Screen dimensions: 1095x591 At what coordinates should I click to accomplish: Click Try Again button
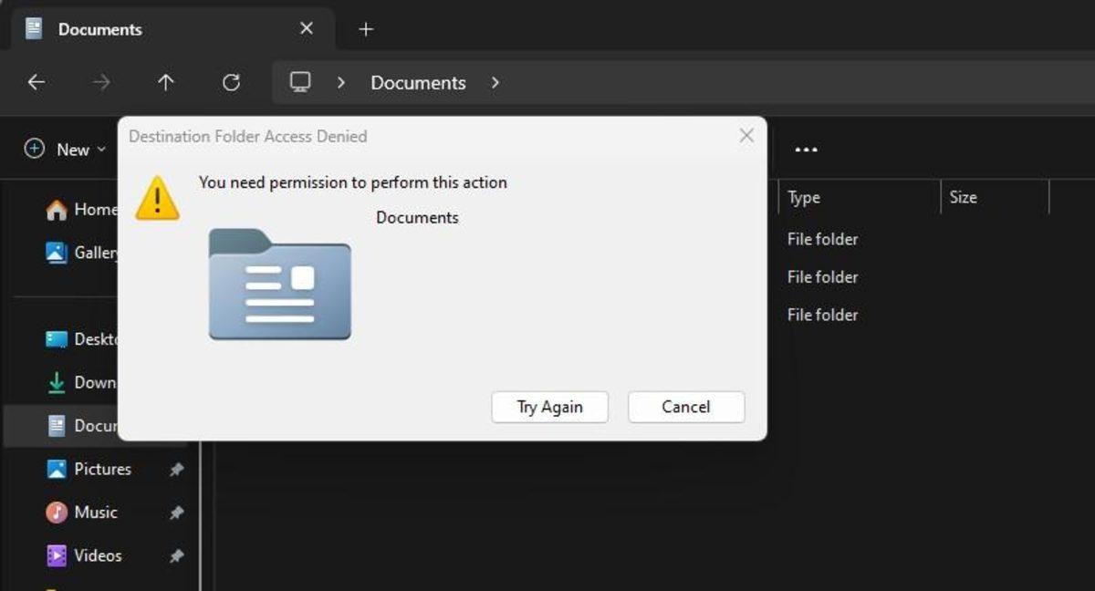[549, 407]
